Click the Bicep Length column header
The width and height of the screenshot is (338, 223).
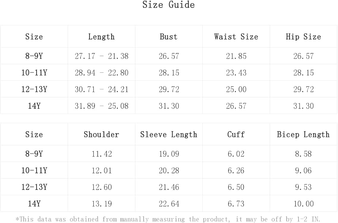coord(303,134)
